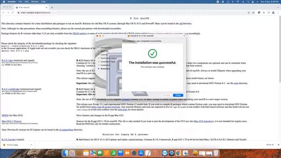Open Launchpad from the Dock
The image size is (281, 158).
[x=72, y=153]
